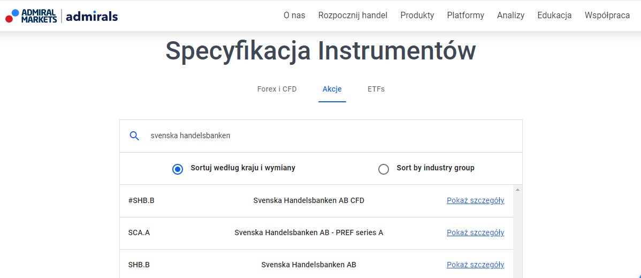641x278 pixels.
Task: Open the Rozpocznij handel menu
Action: click(x=353, y=16)
